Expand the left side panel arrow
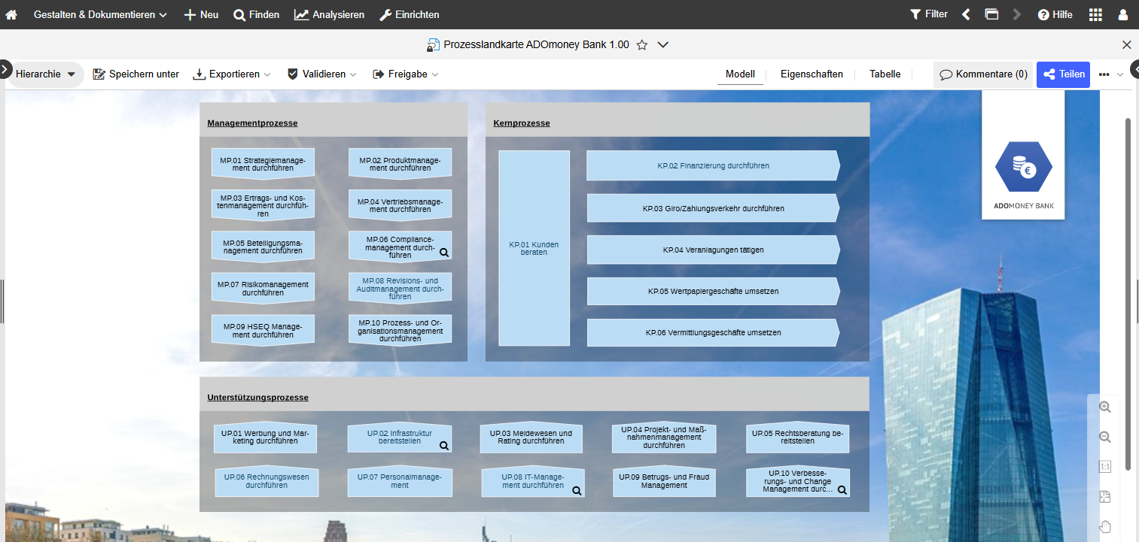 click(x=5, y=69)
